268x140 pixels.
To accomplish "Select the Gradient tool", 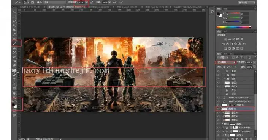I will click(x=14, y=61).
